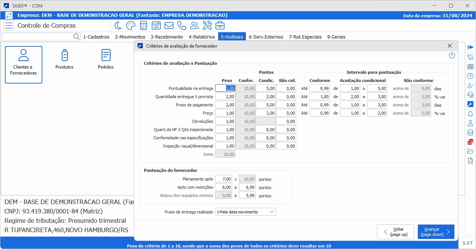Image resolution: width=476 pixels, height=249 pixels.
Task: Expand the Prazo de entrega realizado dropdown
Action: pos(245,212)
